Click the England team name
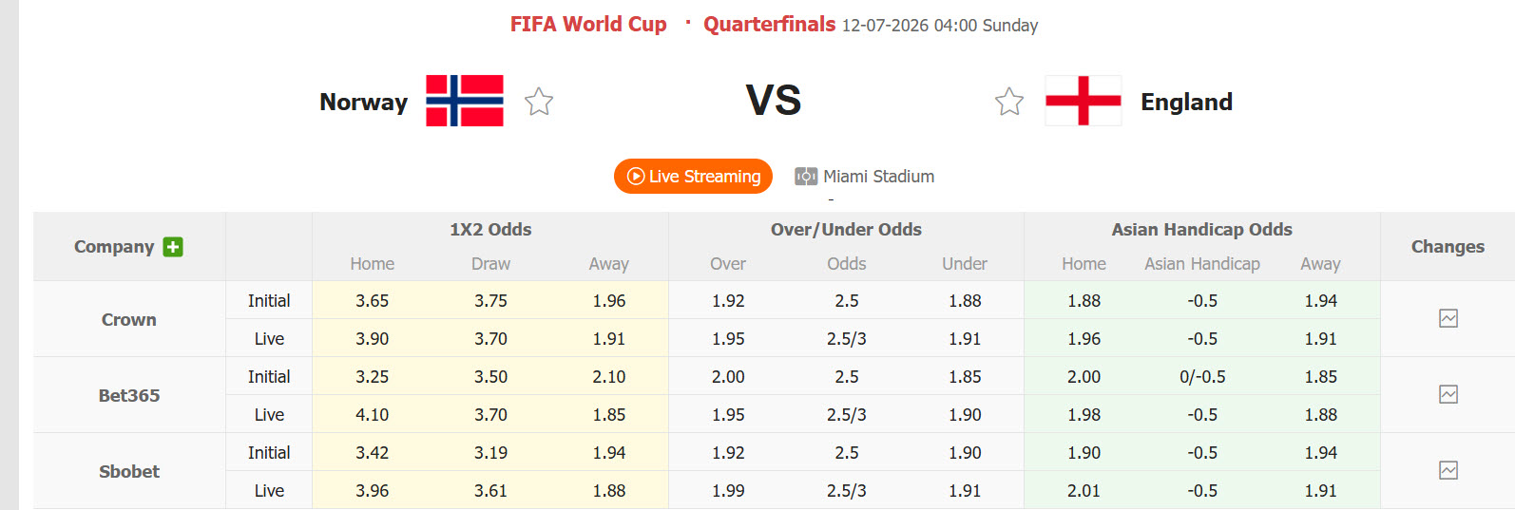This screenshot has width=1515, height=510. pyautogui.click(x=1186, y=102)
